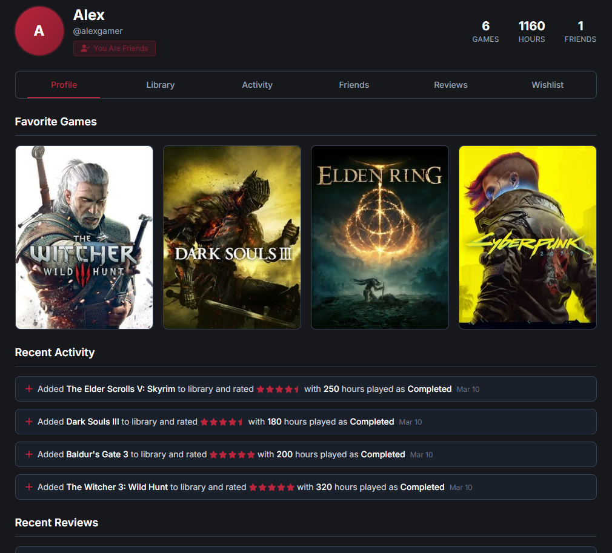Click the star rating on the Witcher 3 row
The width and height of the screenshot is (612, 553).
(x=271, y=488)
